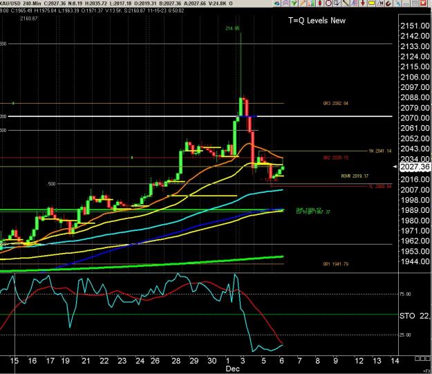The width and height of the screenshot is (432, 374).
Task: Click the blue arrow icon at toolbar start
Action: pyautogui.click(x=276, y=3)
